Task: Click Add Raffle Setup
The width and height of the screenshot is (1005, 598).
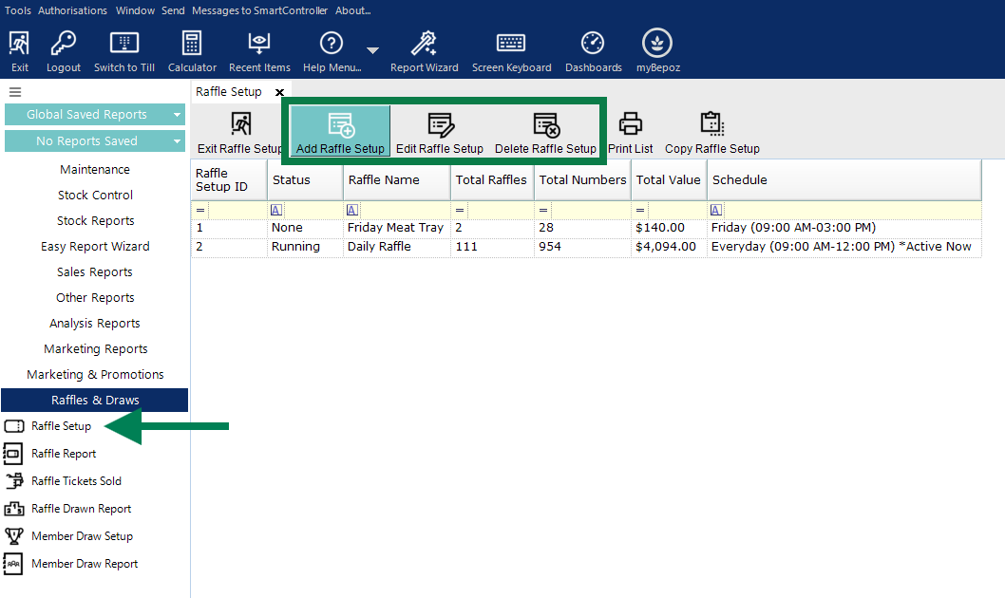Action: (x=340, y=131)
